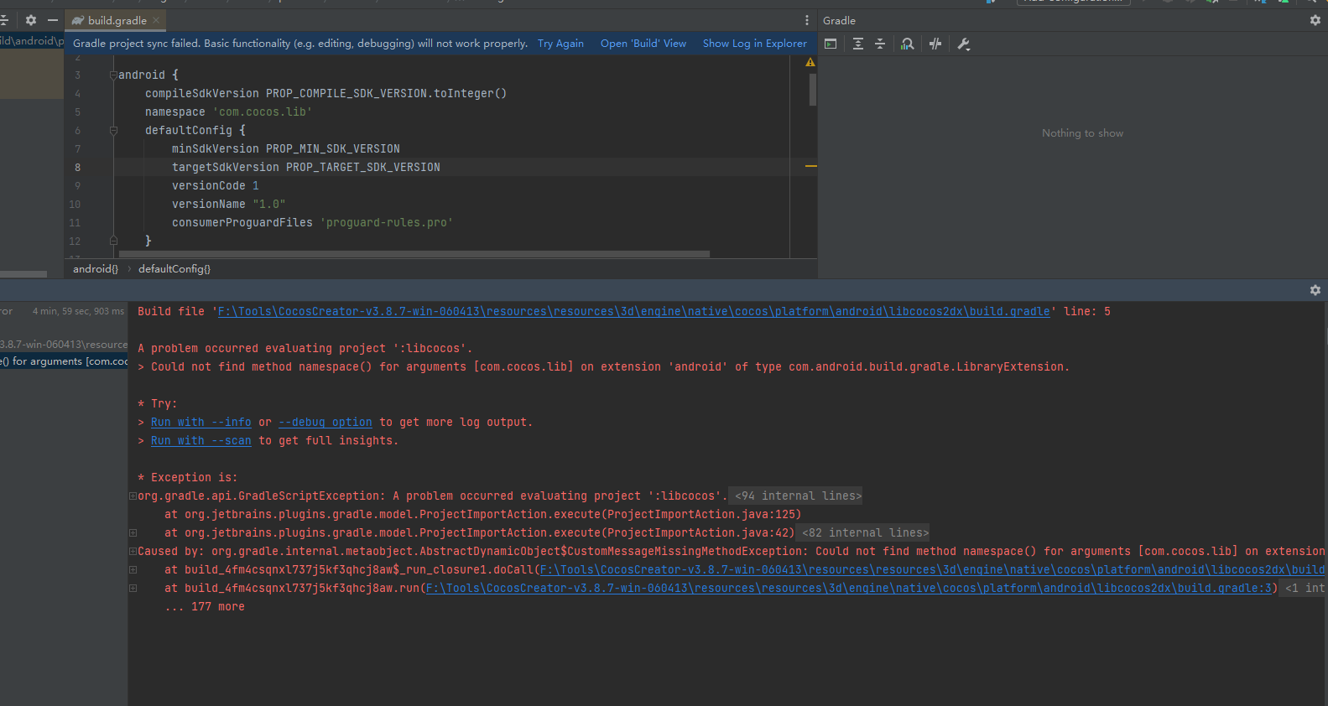Open Gradle build tool settings wrench
This screenshot has width=1328, height=706.
963,44
